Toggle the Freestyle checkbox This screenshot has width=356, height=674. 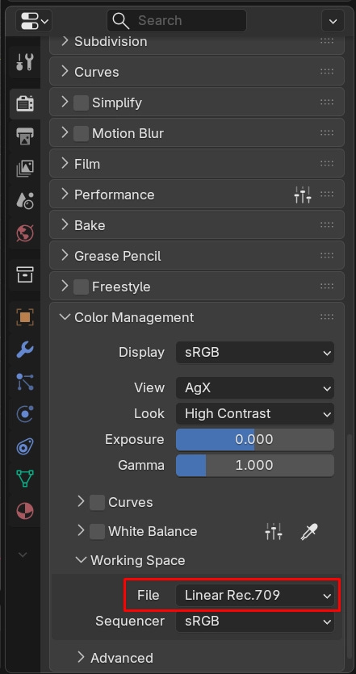pos(81,287)
